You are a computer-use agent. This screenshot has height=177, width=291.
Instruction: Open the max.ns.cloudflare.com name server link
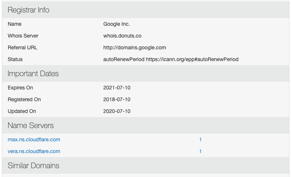click(x=34, y=139)
